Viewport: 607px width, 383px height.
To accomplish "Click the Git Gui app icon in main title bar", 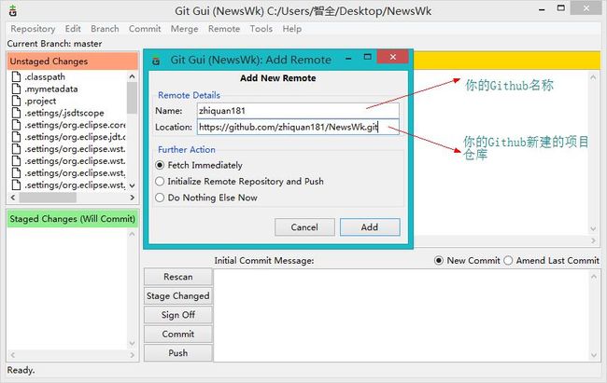I will [x=13, y=11].
